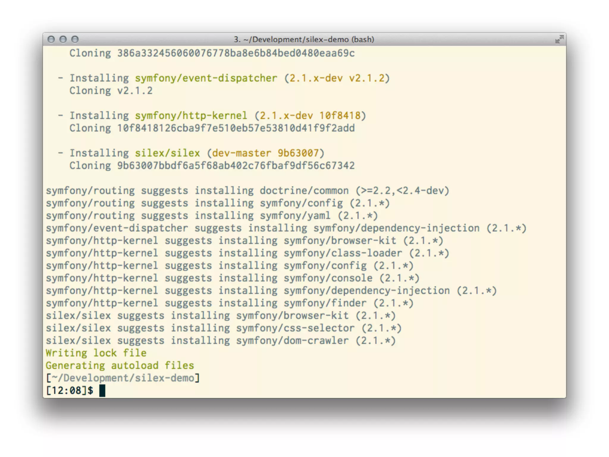
Task: Click the 'symfony/event-dispatcher' package name in Installing line
Action: [x=206, y=78]
